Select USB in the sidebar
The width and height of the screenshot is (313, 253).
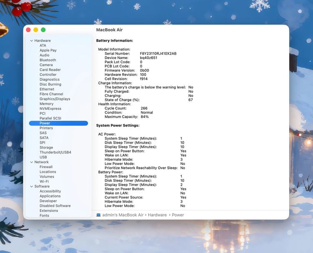tap(43, 157)
